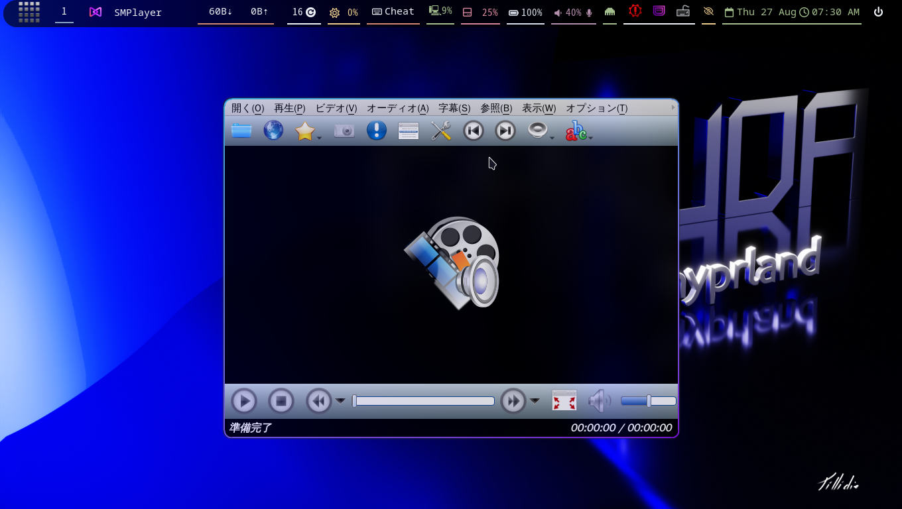The width and height of the screenshot is (902, 509).
Task: Show file information with the blue exclamation icon
Action: coord(376,131)
